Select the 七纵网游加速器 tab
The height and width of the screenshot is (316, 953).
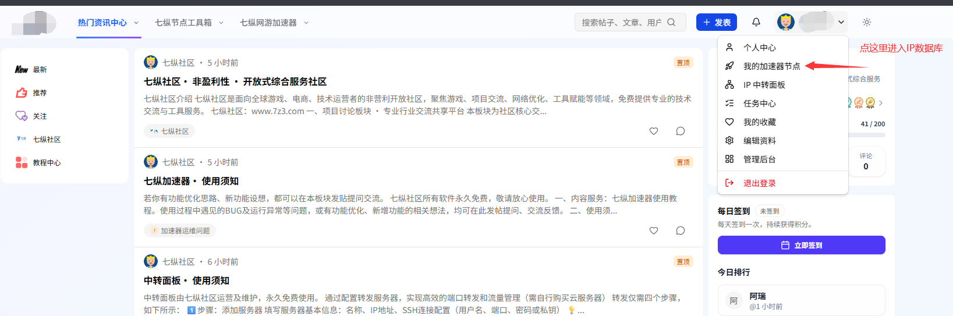[x=268, y=23]
